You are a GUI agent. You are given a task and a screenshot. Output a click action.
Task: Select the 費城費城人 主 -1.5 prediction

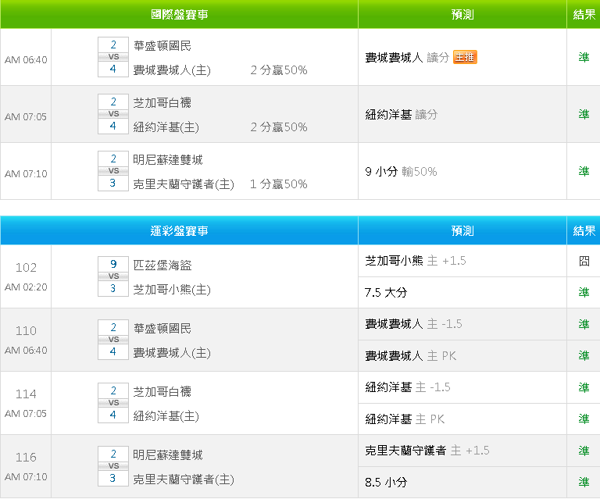click(413, 324)
